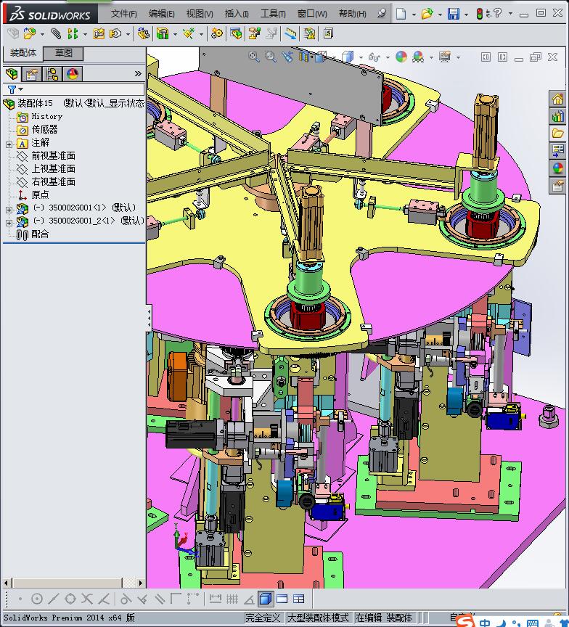The width and height of the screenshot is (569, 627).
Task: Click Edit Appearance color sphere icon
Action: tap(401, 57)
